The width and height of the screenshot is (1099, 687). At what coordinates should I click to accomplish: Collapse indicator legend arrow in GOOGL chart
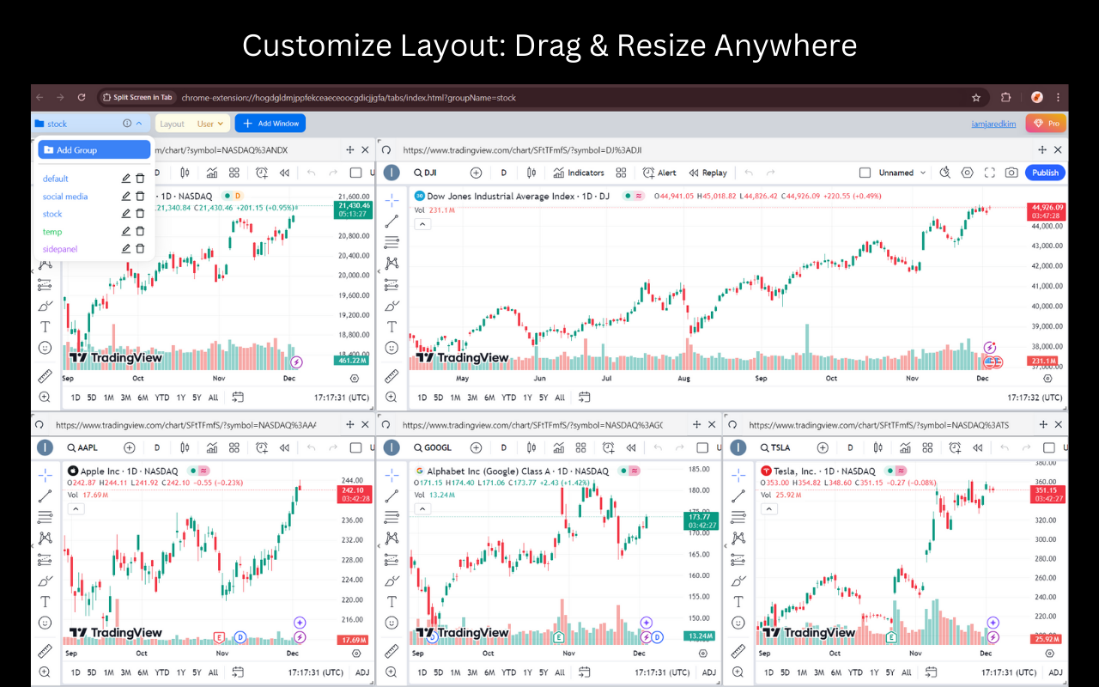(422, 508)
